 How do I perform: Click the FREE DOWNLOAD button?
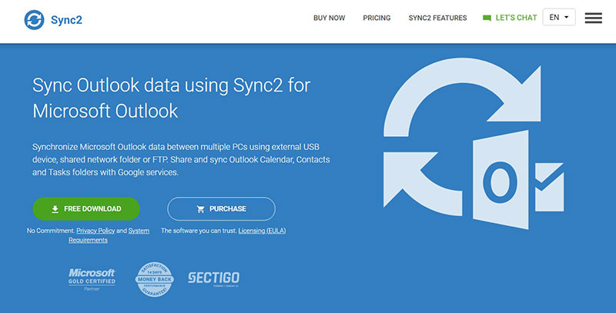click(x=86, y=208)
